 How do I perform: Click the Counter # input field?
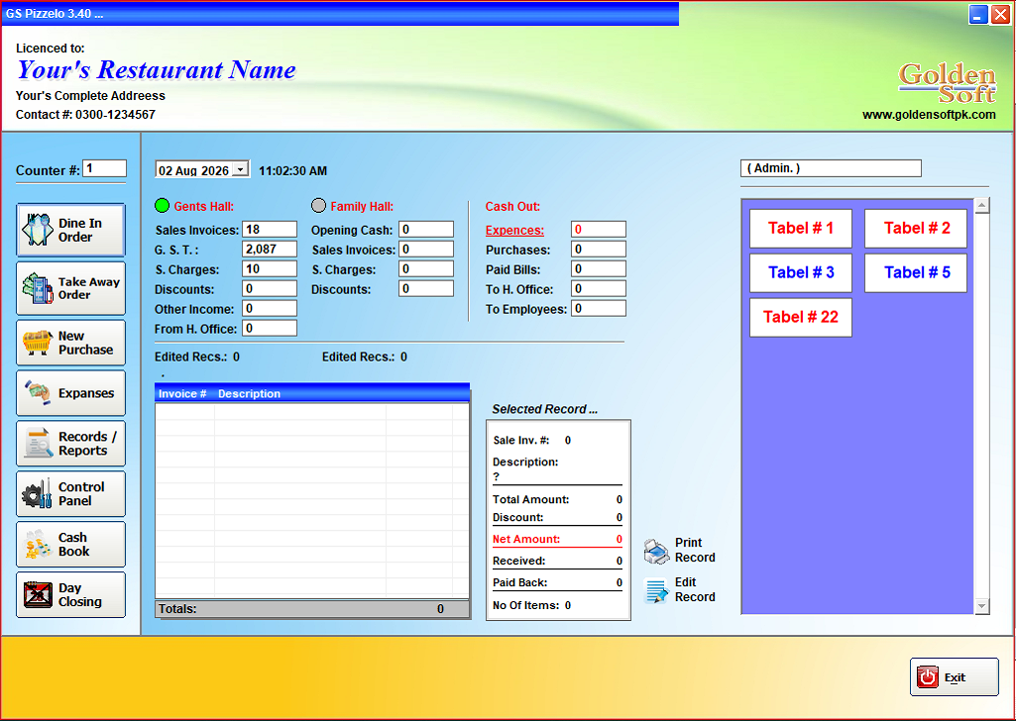click(x=104, y=168)
